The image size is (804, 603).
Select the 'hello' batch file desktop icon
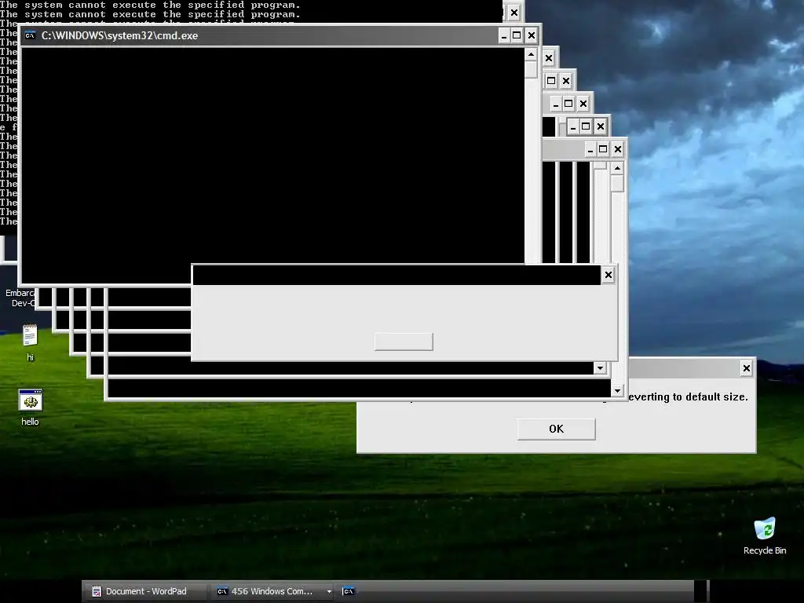[31, 407]
